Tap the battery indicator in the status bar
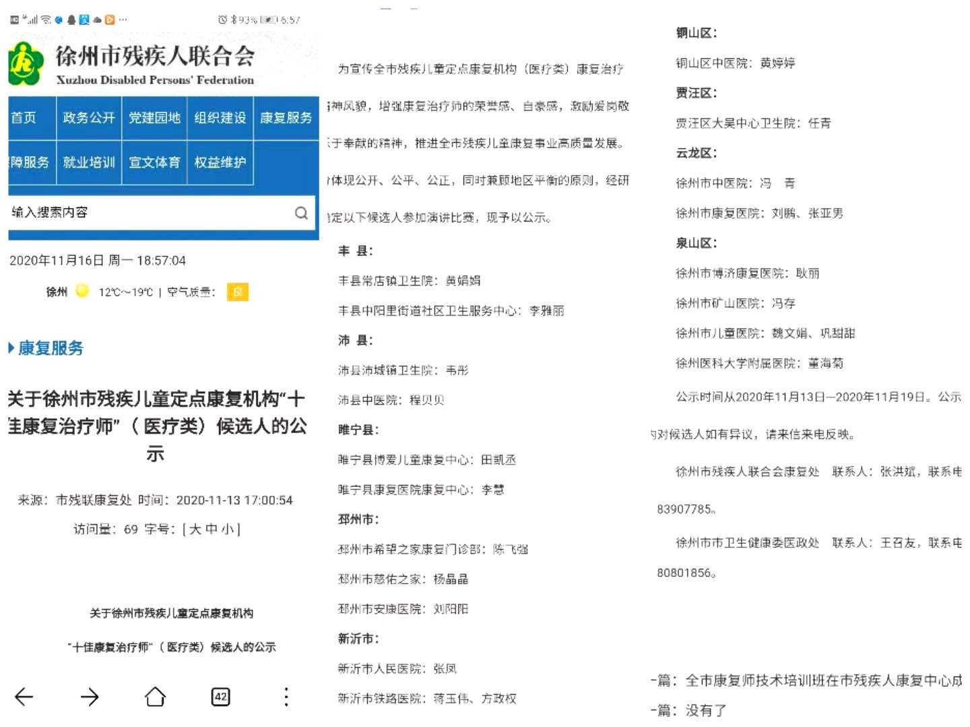This screenshot has width=970, height=727. 269,20
